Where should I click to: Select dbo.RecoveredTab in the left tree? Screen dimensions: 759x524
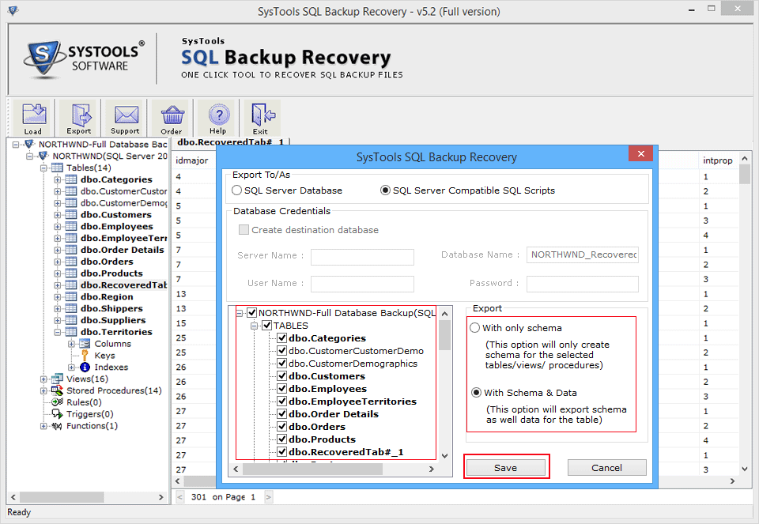[x=124, y=285]
